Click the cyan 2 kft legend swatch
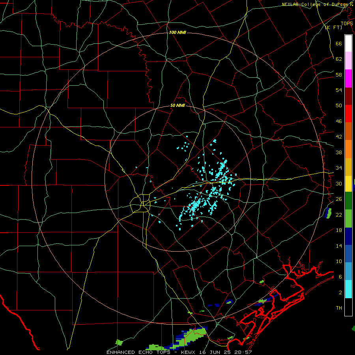 pos(348,289)
